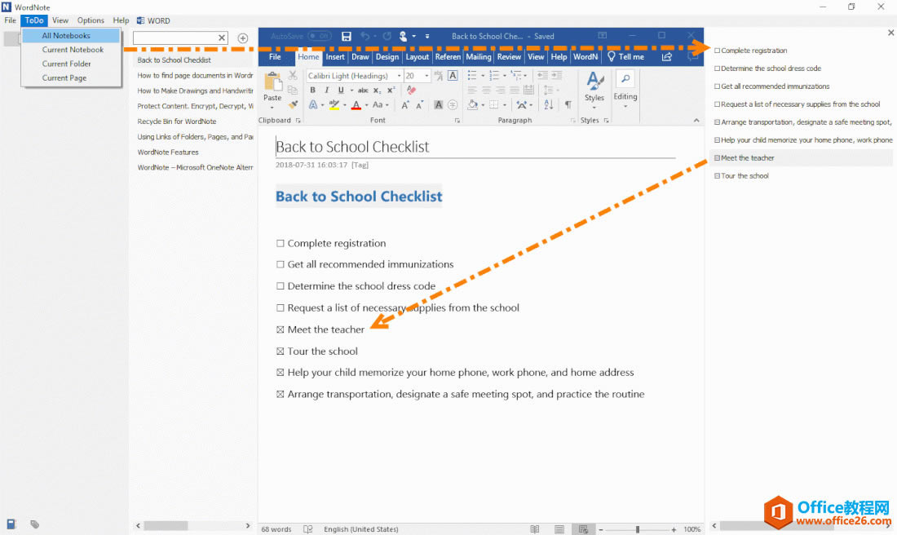Expand the Styles gallery dropdown
Image resolution: width=897 pixels, height=535 pixels.
pos(594,107)
